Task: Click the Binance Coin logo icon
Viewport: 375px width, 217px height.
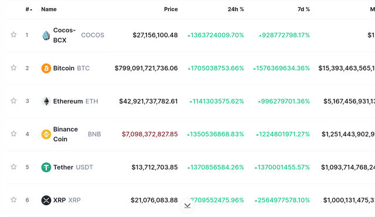Action: point(46,134)
